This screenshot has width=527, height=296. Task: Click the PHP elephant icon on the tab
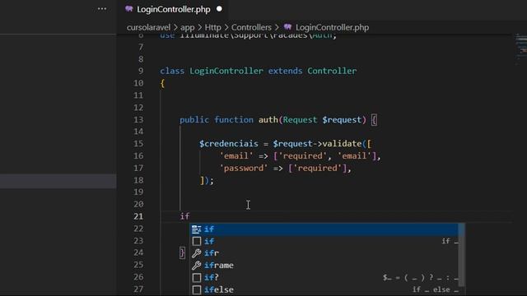tap(129, 9)
